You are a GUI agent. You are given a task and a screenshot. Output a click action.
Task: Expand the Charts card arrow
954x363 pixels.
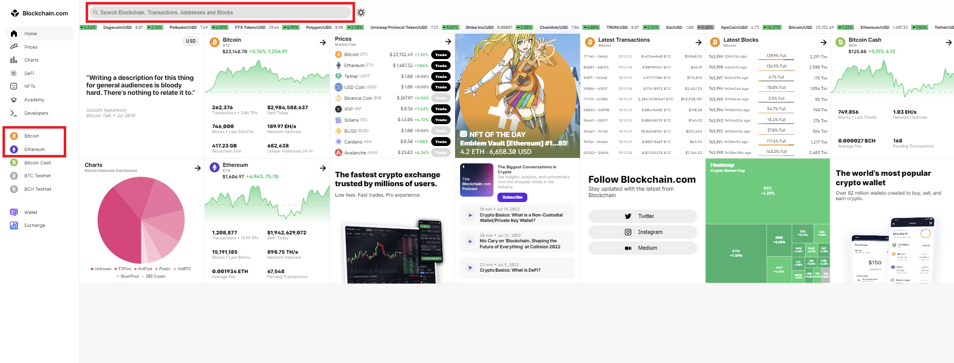point(198,168)
